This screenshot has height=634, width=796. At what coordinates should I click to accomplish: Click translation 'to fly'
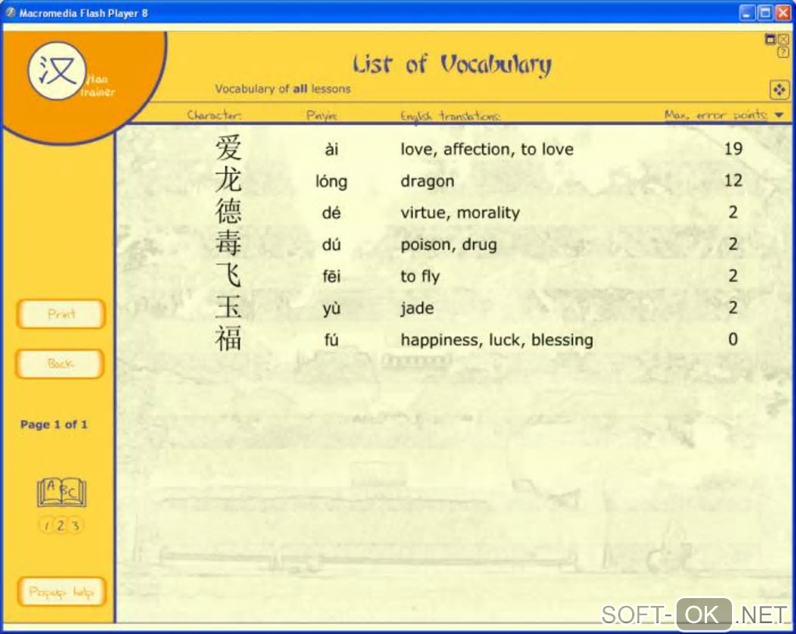point(420,277)
